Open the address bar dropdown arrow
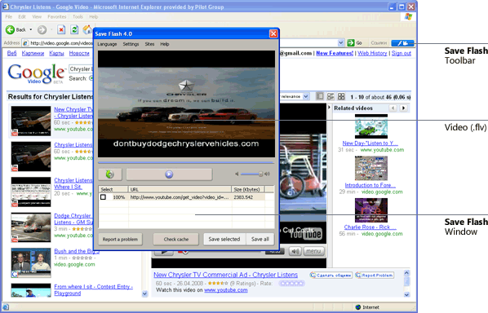The height and width of the screenshot is (313, 488). [341, 43]
